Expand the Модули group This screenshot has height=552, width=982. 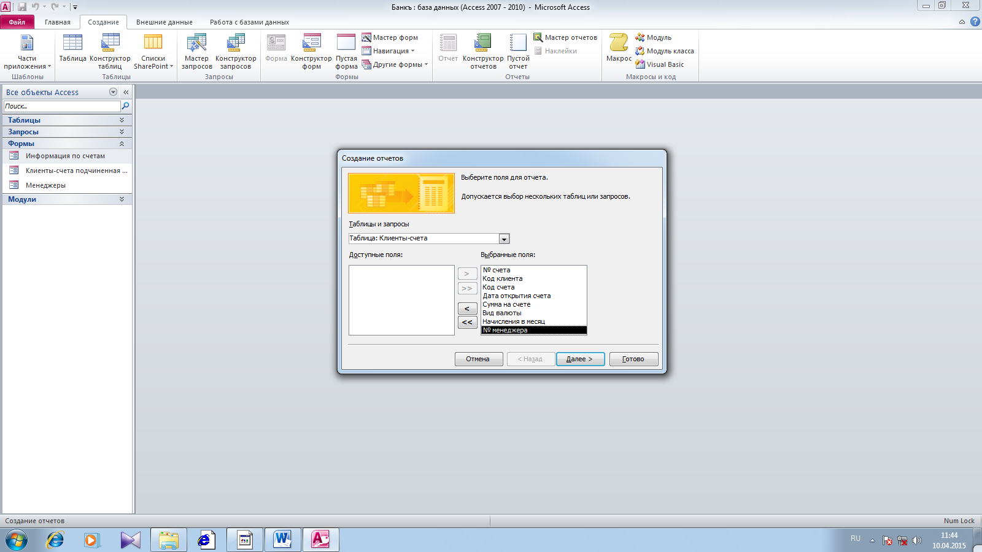[x=67, y=199]
